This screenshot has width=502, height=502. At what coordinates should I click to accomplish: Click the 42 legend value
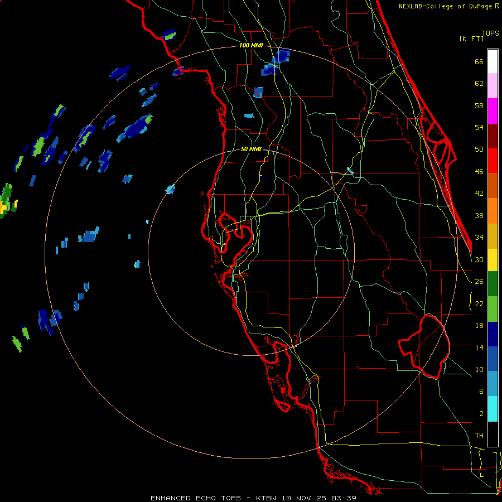[x=479, y=194]
